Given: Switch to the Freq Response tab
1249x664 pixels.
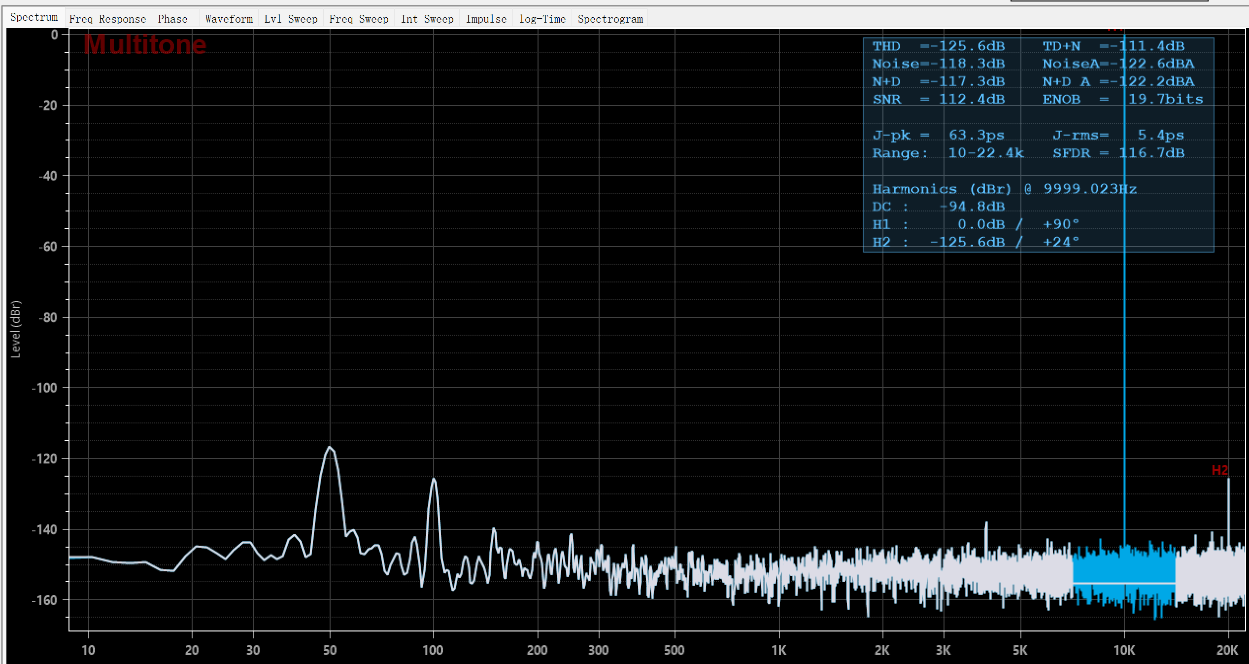Looking at the screenshot, I should pyautogui.click(x=107, y=19).
